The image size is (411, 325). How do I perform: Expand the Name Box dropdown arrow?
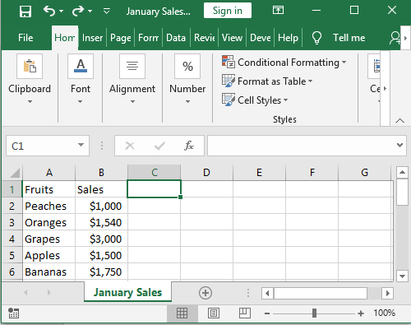point(81,145)
